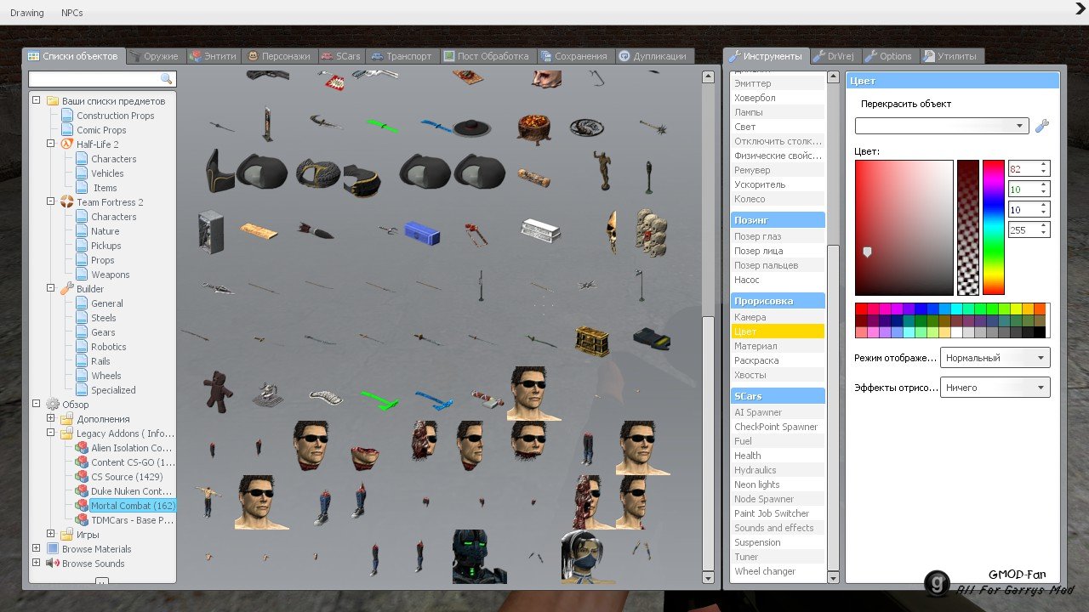Image resolution: width=1089 pixels, height=612 pixels.
Task: Click the gear icon next to Обзор
Action: (x=52, y=405)
